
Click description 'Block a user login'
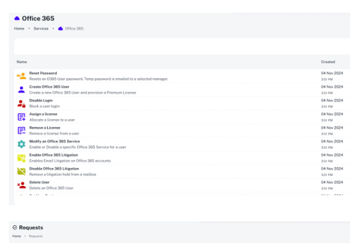coord(44,106)
